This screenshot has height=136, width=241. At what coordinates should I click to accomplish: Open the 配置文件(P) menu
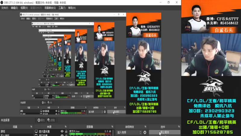coord(36,8)
